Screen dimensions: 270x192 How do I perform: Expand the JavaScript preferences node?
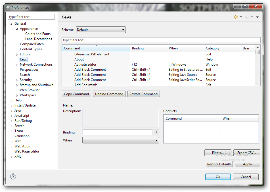[x=11, y=116]
